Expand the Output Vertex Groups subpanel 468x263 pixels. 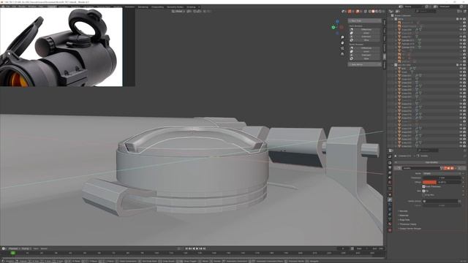point(409,229)
